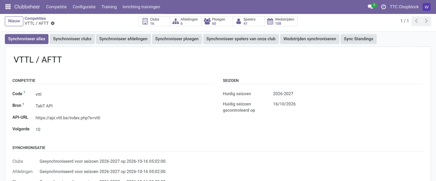The width and height of the screenshot is (436, 181).
Task: Open the activities clock icon
Action: point(383,7)
